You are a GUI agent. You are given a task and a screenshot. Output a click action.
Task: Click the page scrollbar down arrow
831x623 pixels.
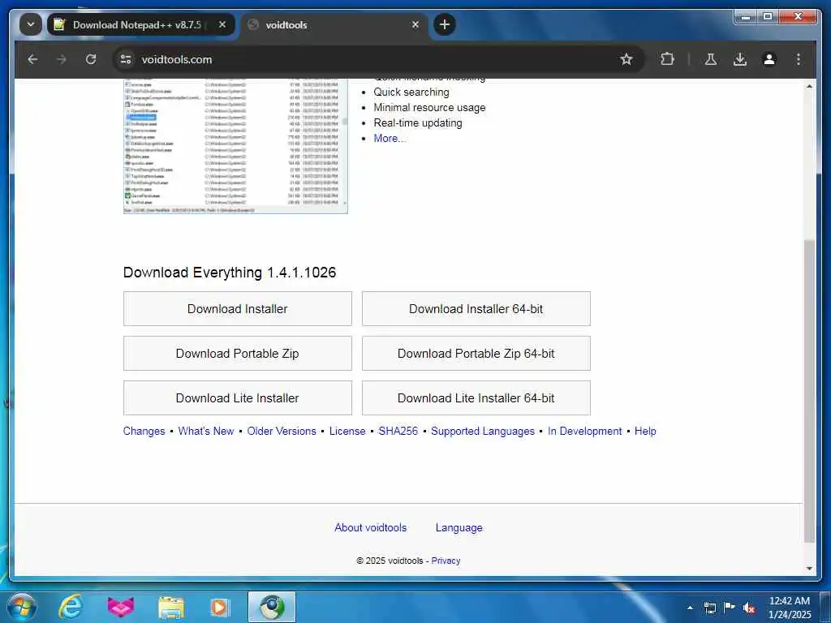click(x=809, y=569)
